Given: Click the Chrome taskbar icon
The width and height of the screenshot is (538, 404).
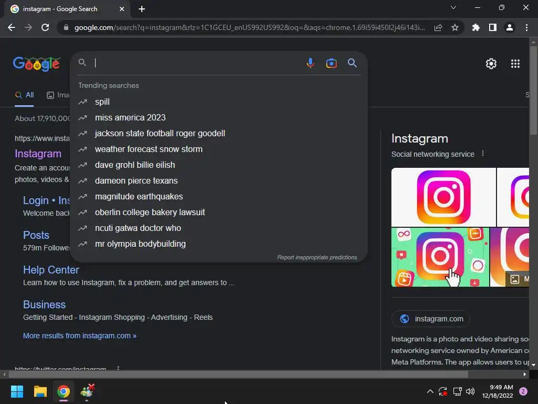Looking at the screenshot, I should (x=64, y=391).
